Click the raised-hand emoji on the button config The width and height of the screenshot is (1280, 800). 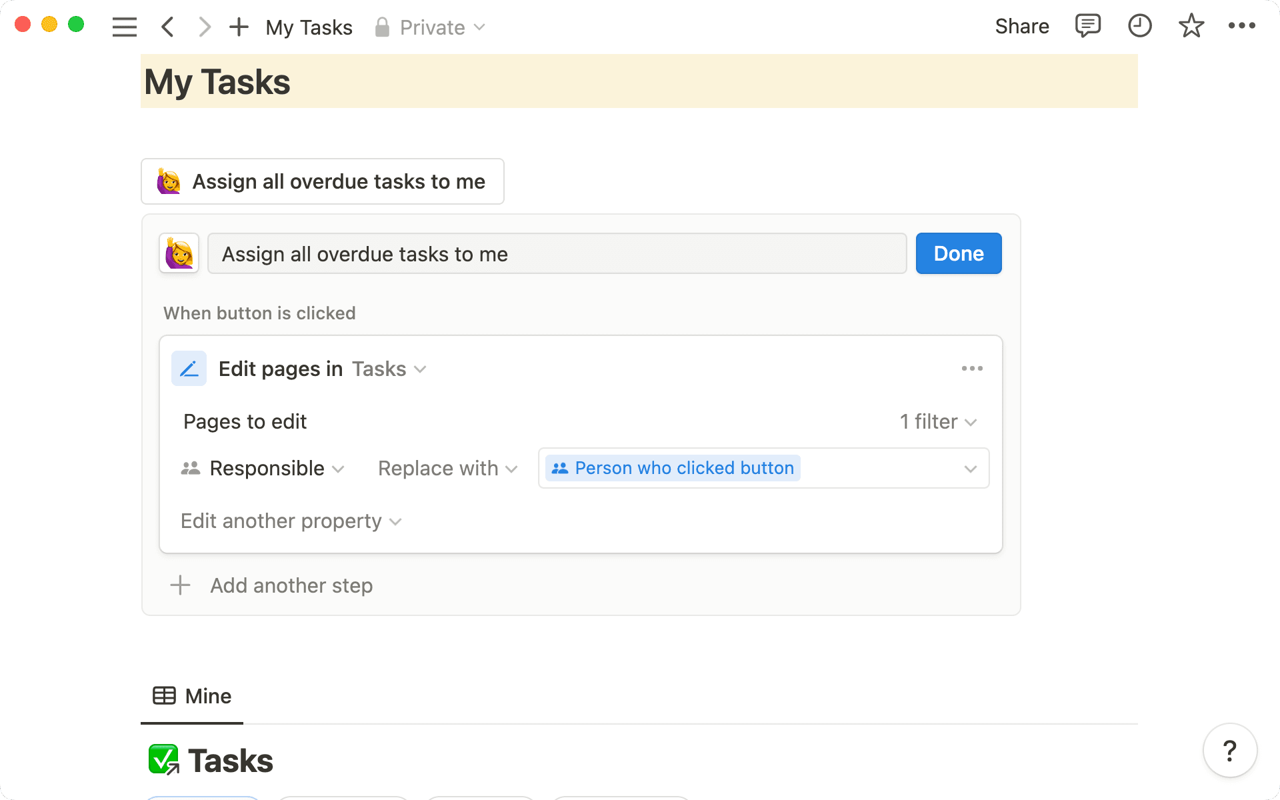(179, 253)
